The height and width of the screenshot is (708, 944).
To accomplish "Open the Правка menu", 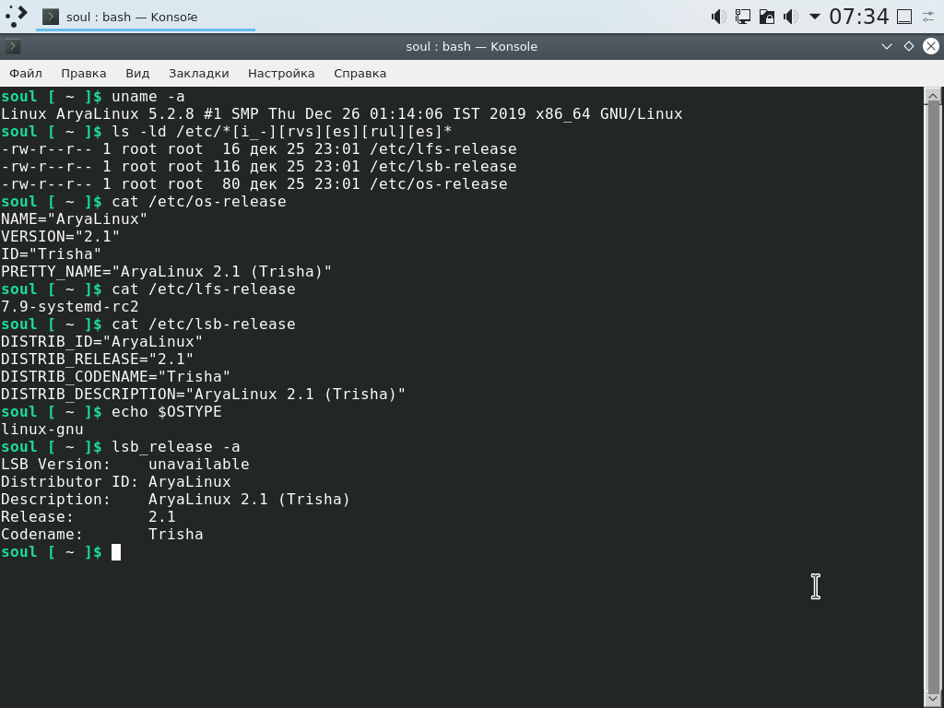I will click(84, 74).
